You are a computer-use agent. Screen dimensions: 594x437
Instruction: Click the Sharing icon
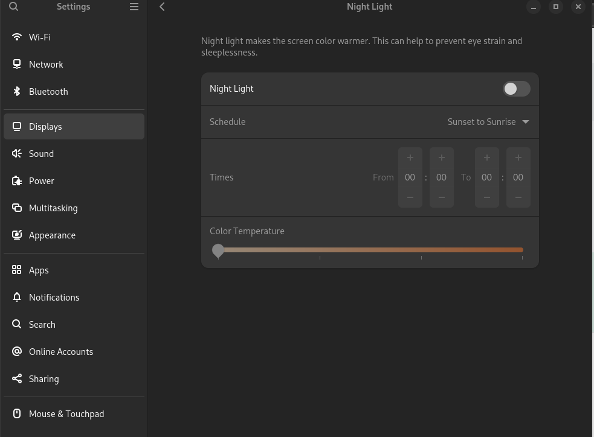click(17, 378)
